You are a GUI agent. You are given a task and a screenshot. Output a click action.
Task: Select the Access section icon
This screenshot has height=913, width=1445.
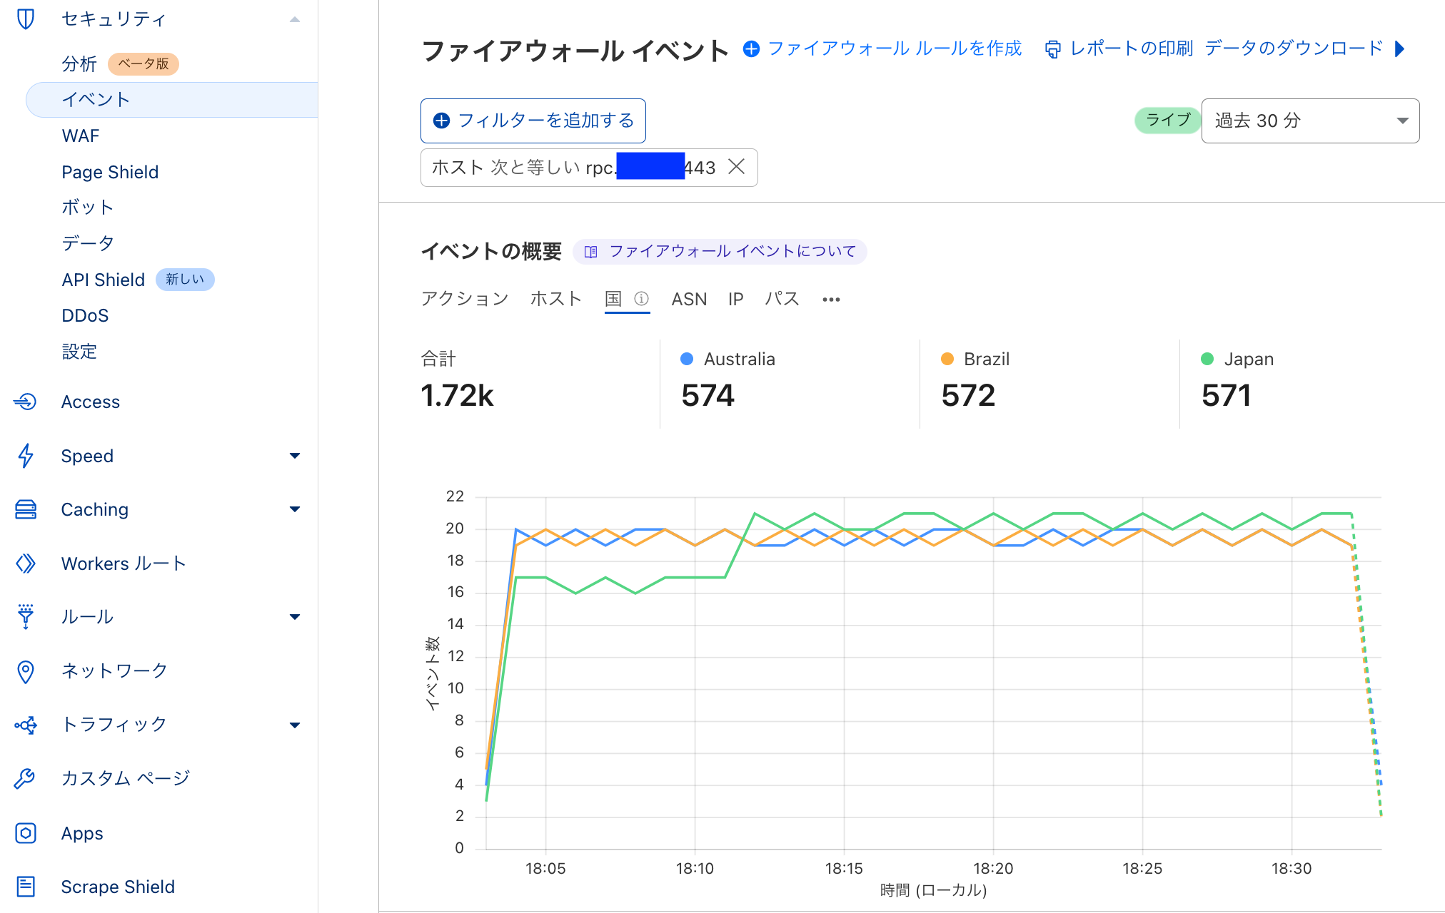(26, 402)
